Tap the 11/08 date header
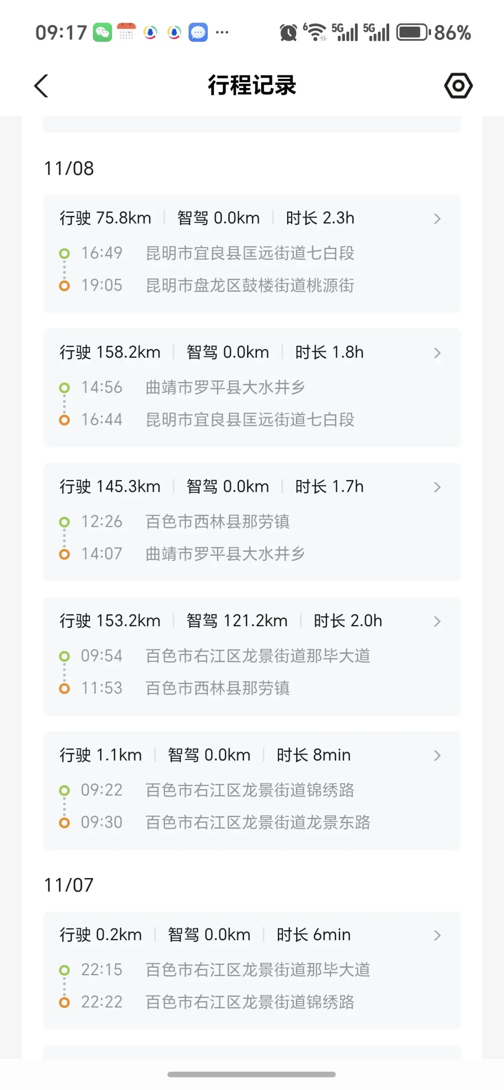504x1090 pixels. [69, 169]
